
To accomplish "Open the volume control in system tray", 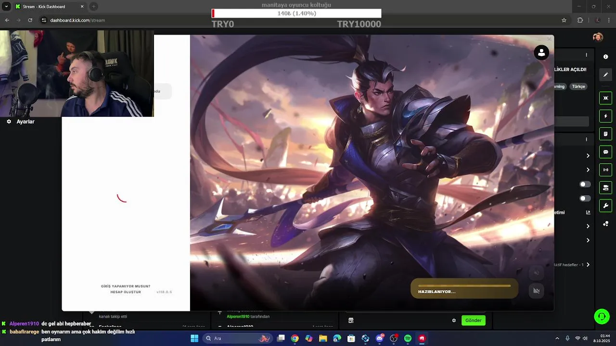I will (585, 338).
